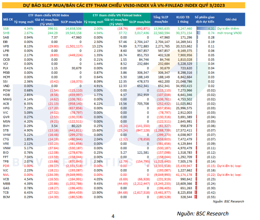Image resolution: width=260 pixels, height=220 pixels.
Task: Select the VIC ticker cell
Action: coord(5,112)
